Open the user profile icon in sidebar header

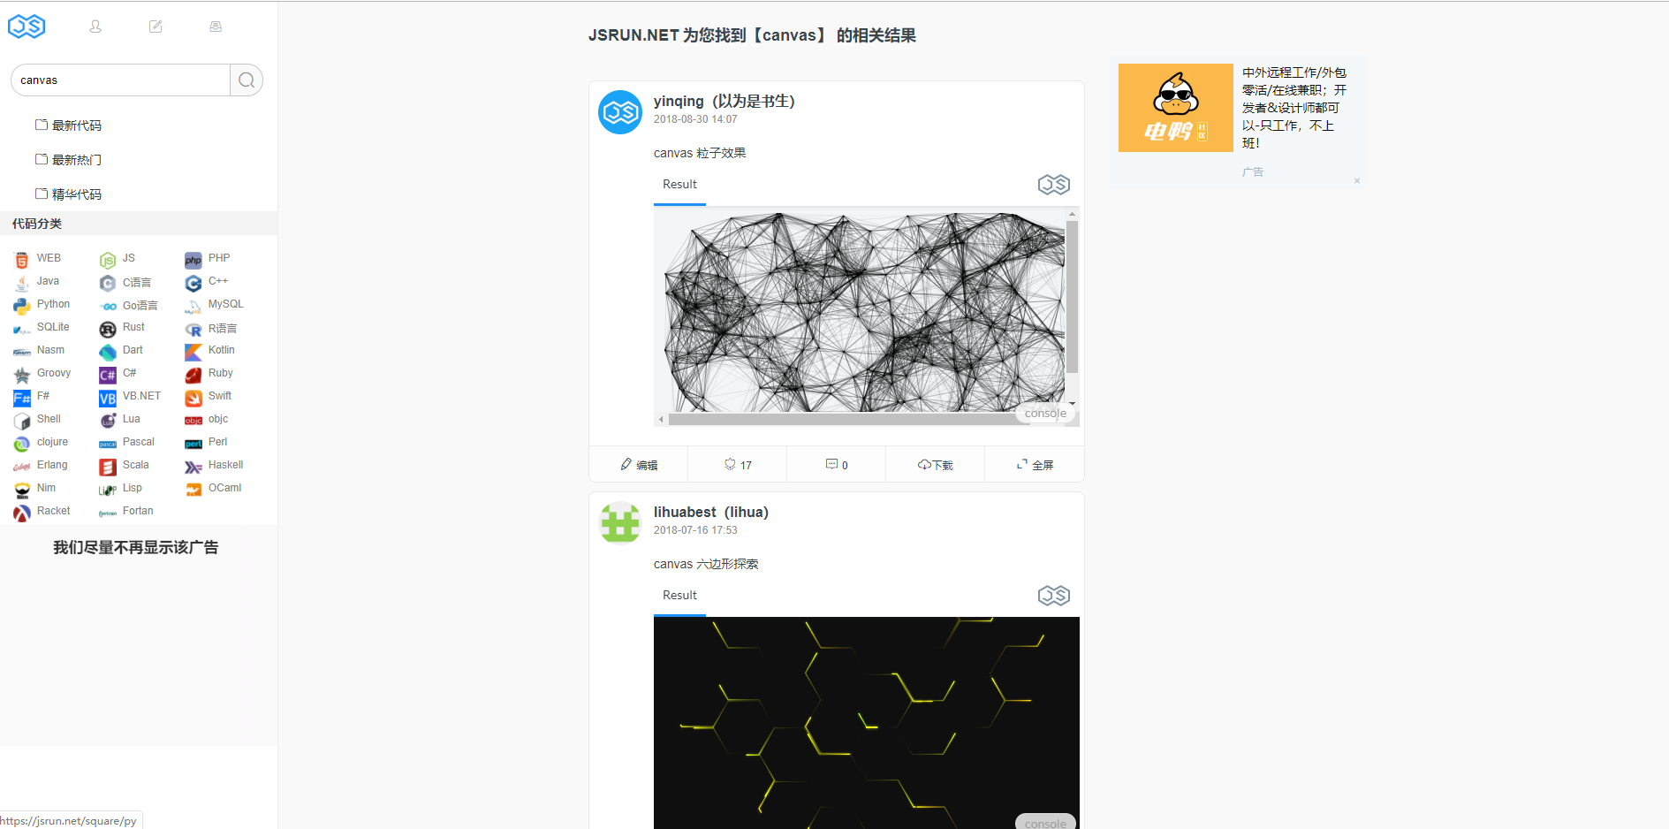coord(95,27)
